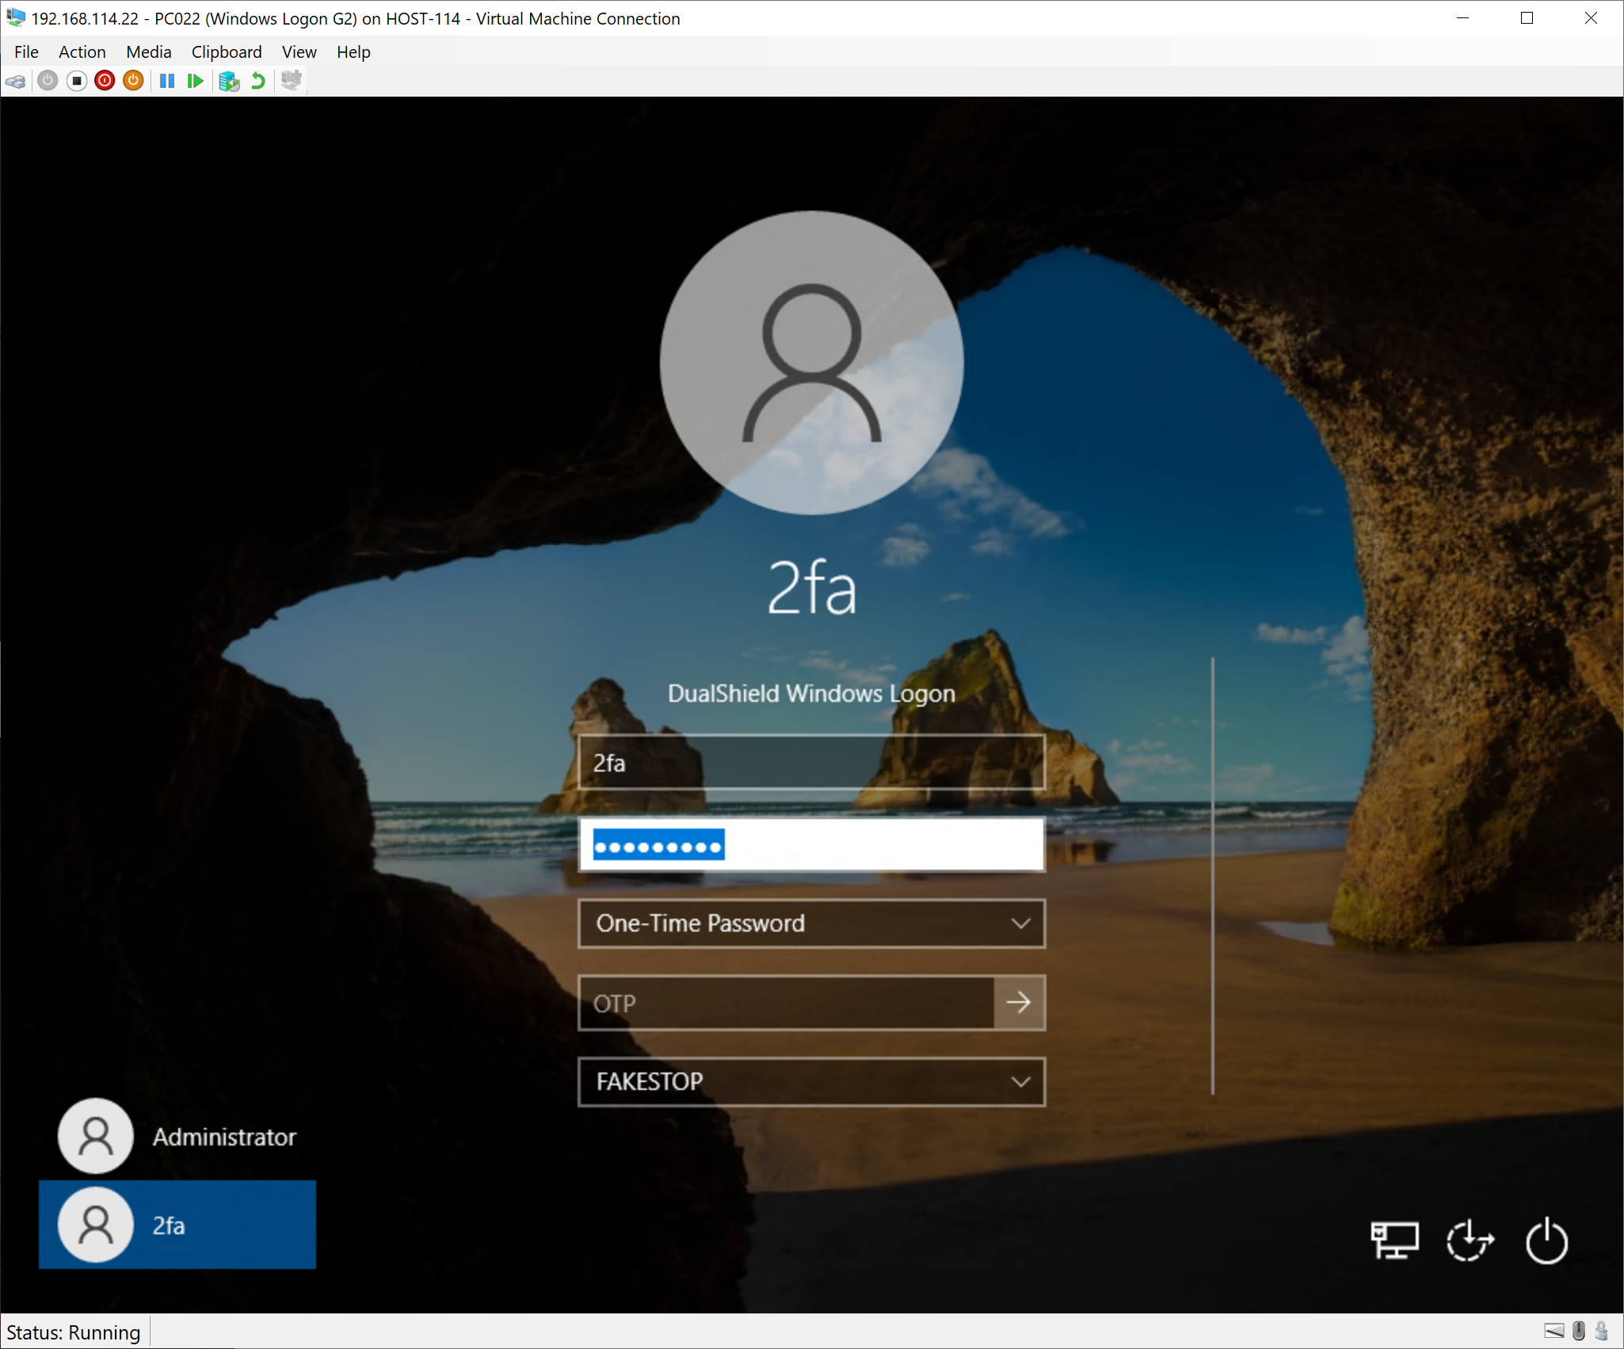This screenshot has height=1349, width=1624.
Task: Click the orange Save state icon
Action: [133, 81]
